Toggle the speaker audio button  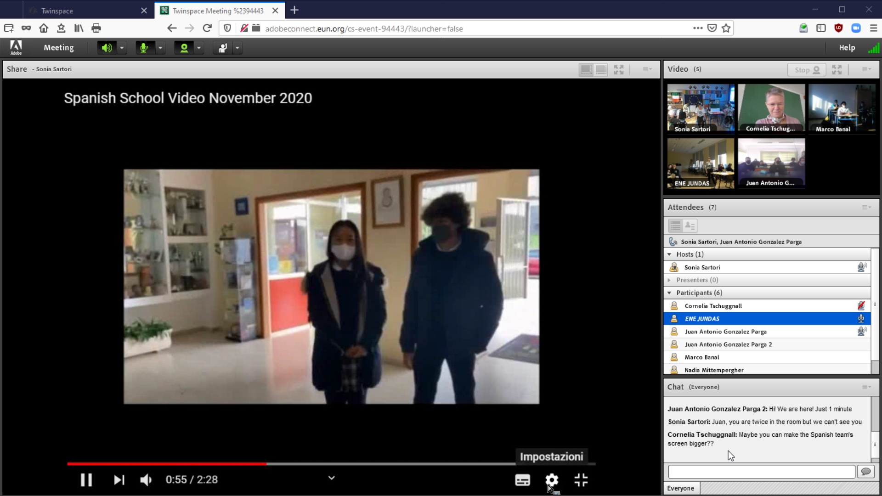click(107, 48)
